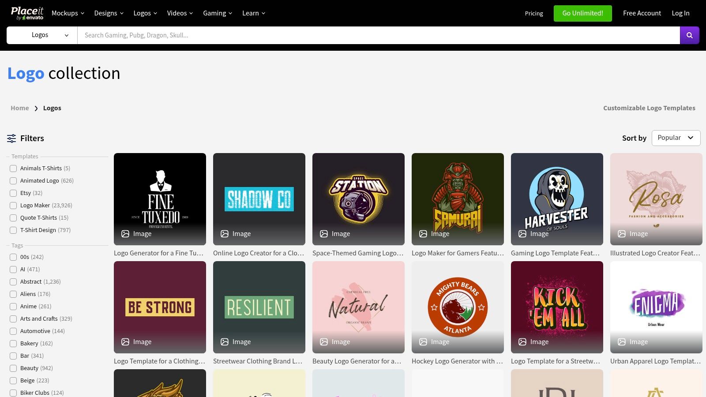Click image icon on Natural card
The height and width of the screenshot is (397, 706).
coord(324,342)
